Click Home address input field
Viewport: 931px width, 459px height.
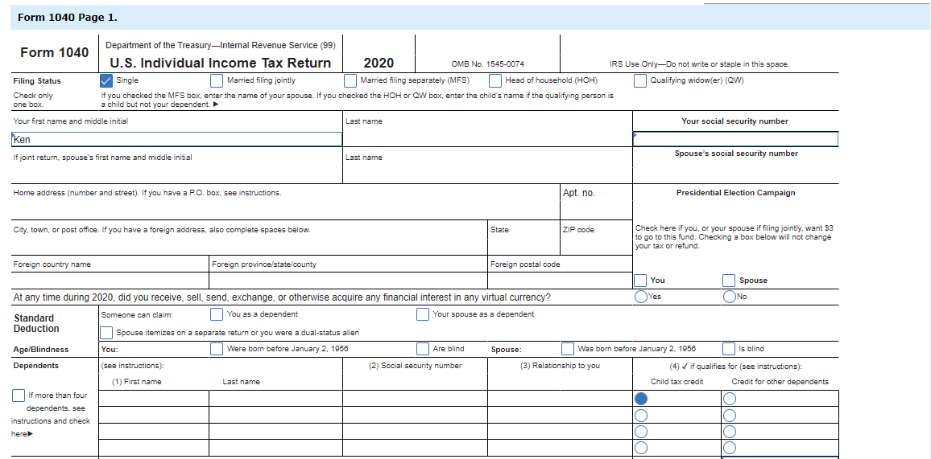click(x=286, y=211)
